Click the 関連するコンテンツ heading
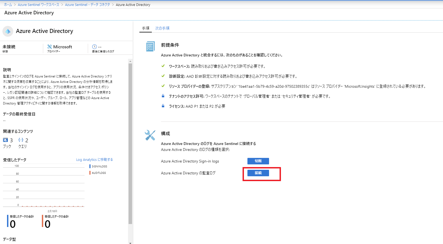Screen dimensions: 443x244 (18, 131)
